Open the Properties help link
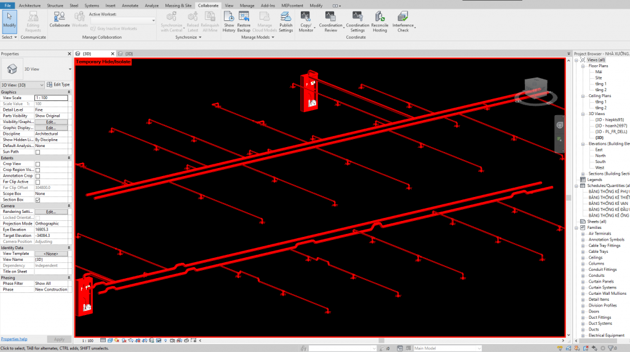The image size is (630, 352). click(x=14, y=339)
